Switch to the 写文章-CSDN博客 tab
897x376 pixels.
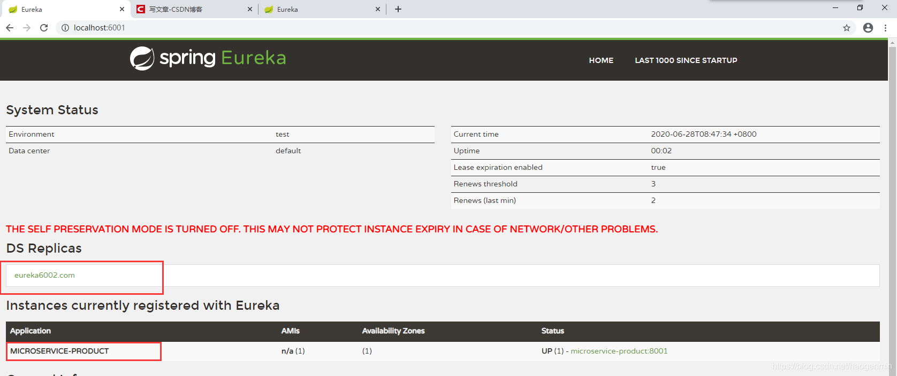click(195, 9)
